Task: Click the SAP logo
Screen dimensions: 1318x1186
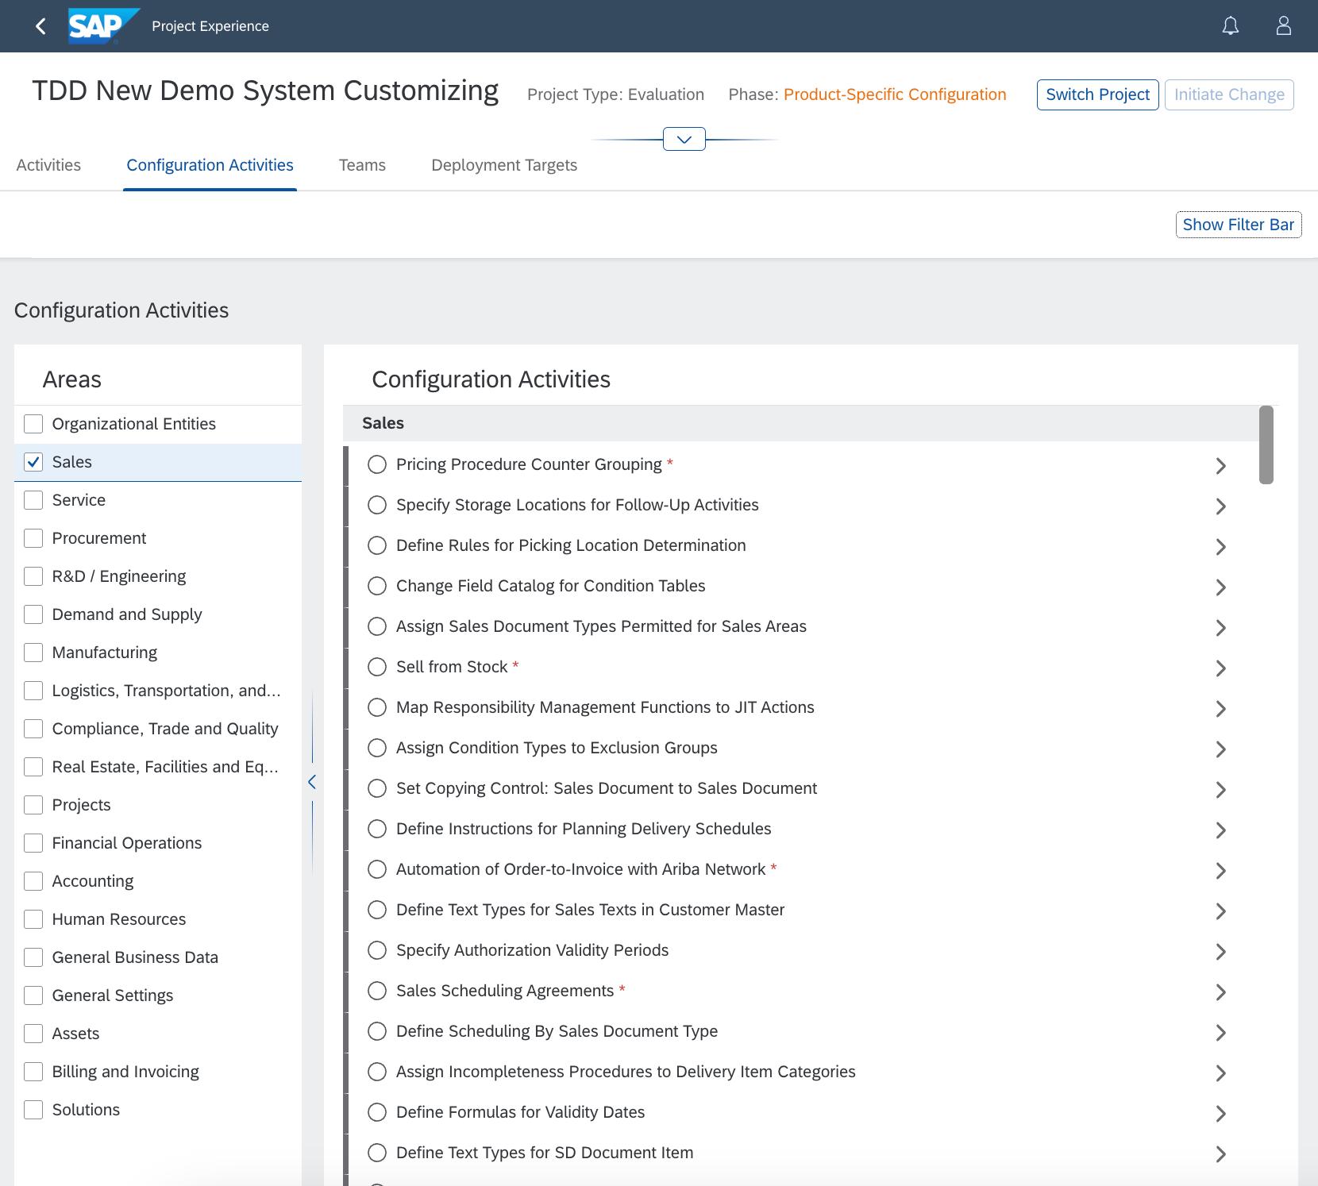Action: (102, 26)
